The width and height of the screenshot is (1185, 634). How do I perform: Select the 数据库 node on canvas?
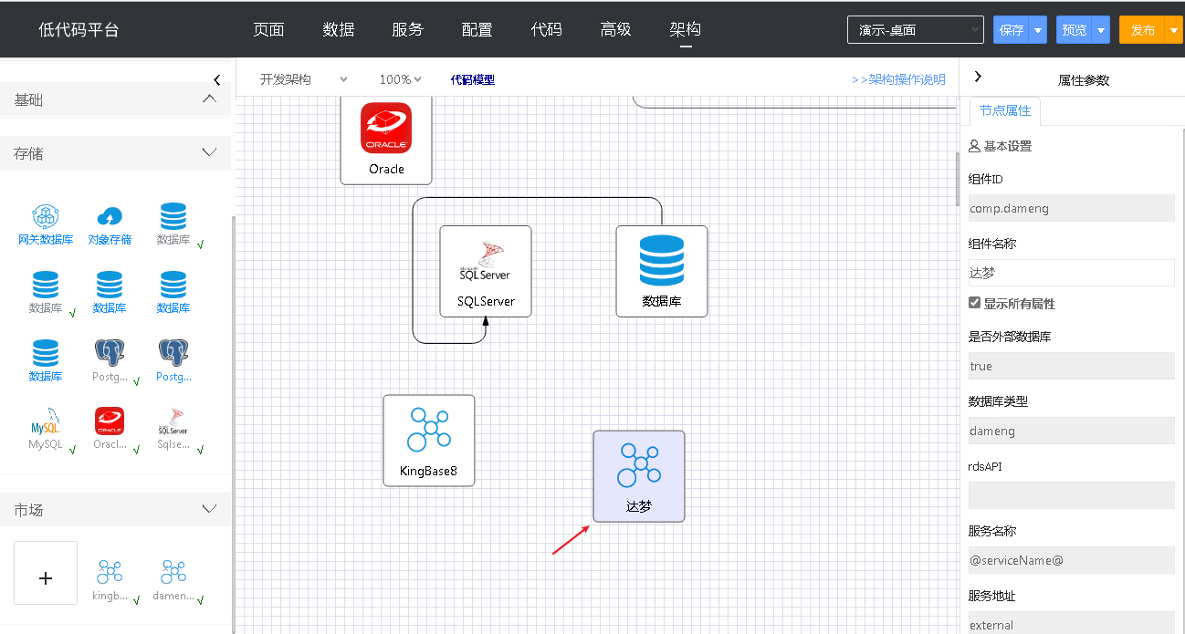pos(662,271)
